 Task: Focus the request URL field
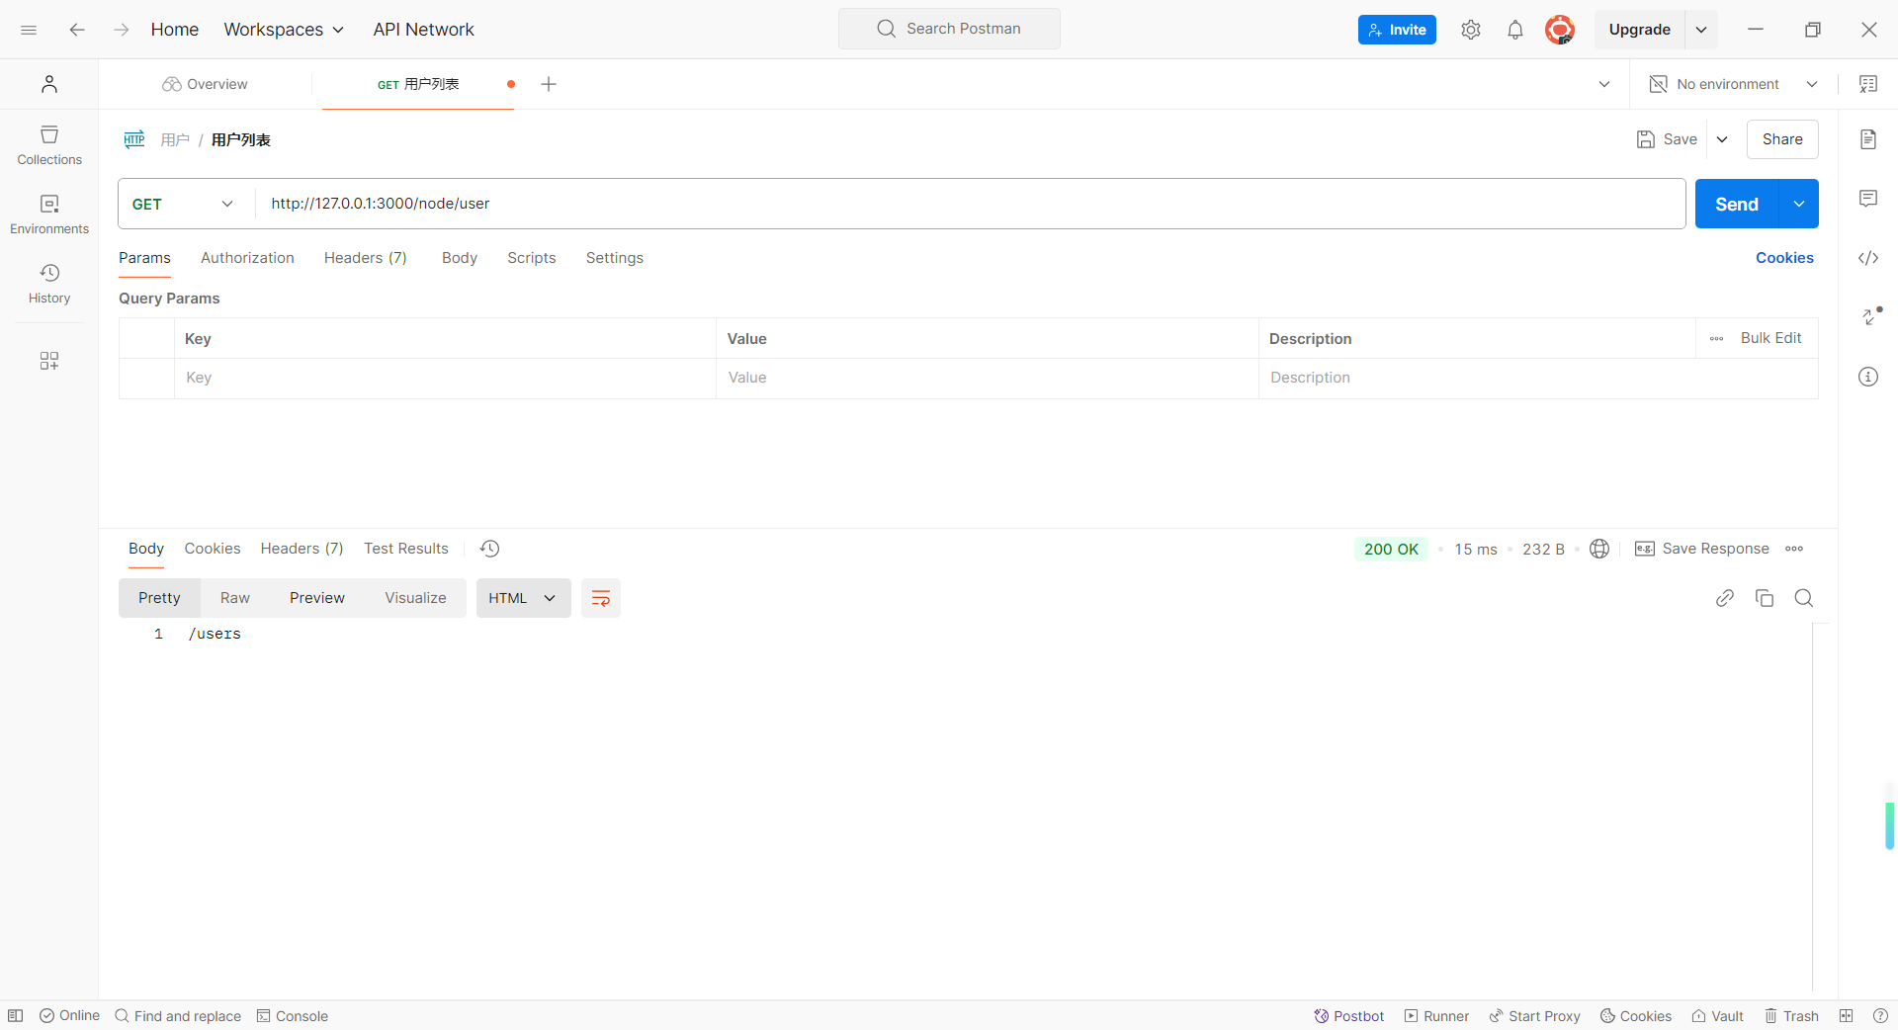(x=971, y=204)
